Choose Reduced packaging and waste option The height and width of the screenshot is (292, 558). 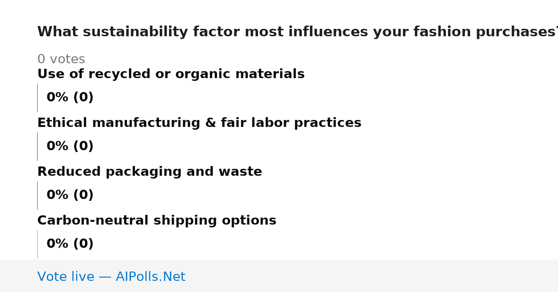click(x=149, y=172)
